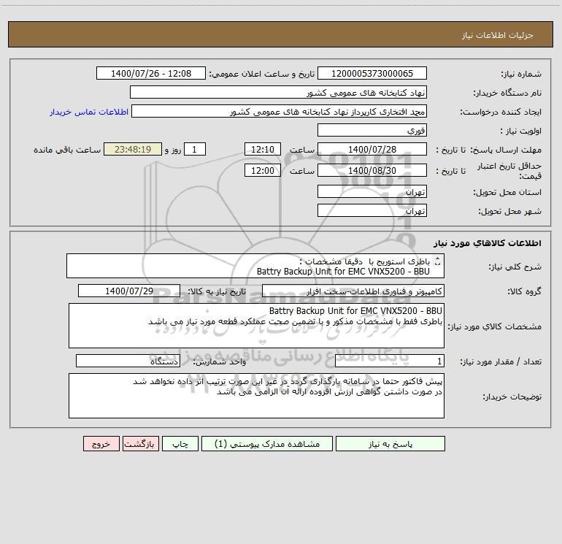This screenshot has height=544, width=562.
Task: Open مشاهده مدارک پیوستی (1) button
Action: click(x=267, y=443)
